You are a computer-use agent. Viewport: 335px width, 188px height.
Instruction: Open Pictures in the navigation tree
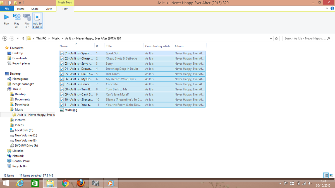[x=20, y=120]
